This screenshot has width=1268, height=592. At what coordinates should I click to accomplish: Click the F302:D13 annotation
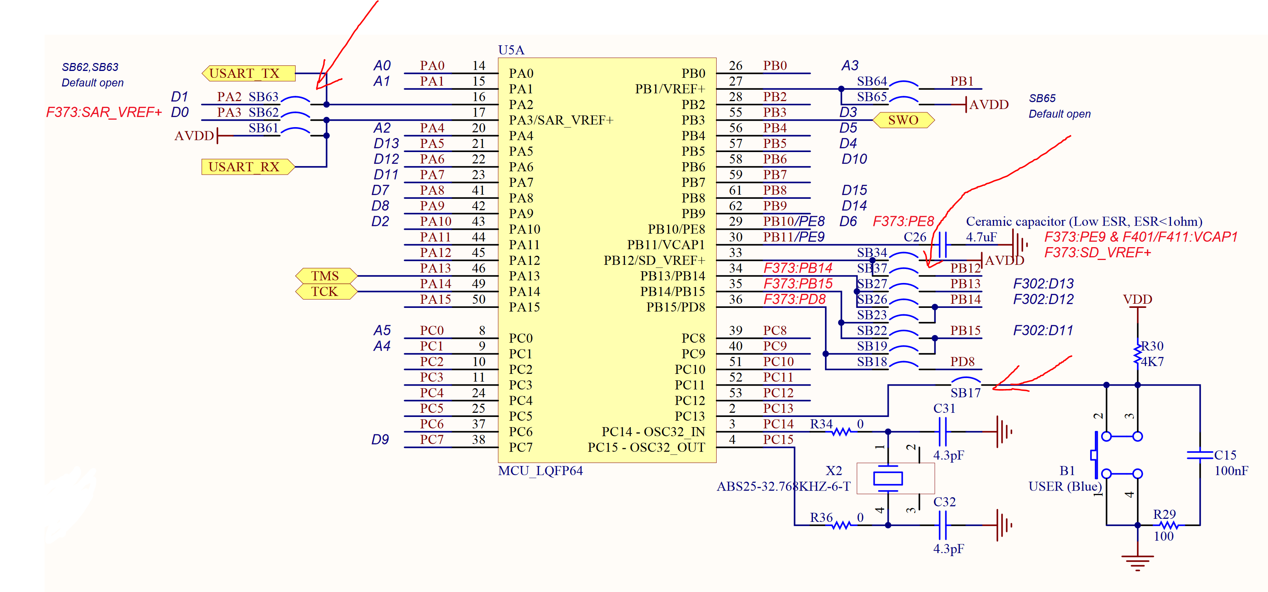[1043, 283]
